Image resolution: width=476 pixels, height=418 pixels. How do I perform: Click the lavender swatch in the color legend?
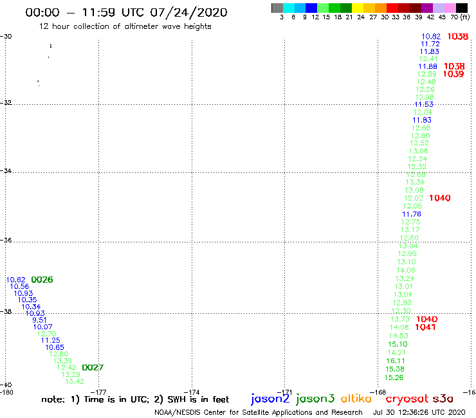pyautogui.click(x=439, y=8)
